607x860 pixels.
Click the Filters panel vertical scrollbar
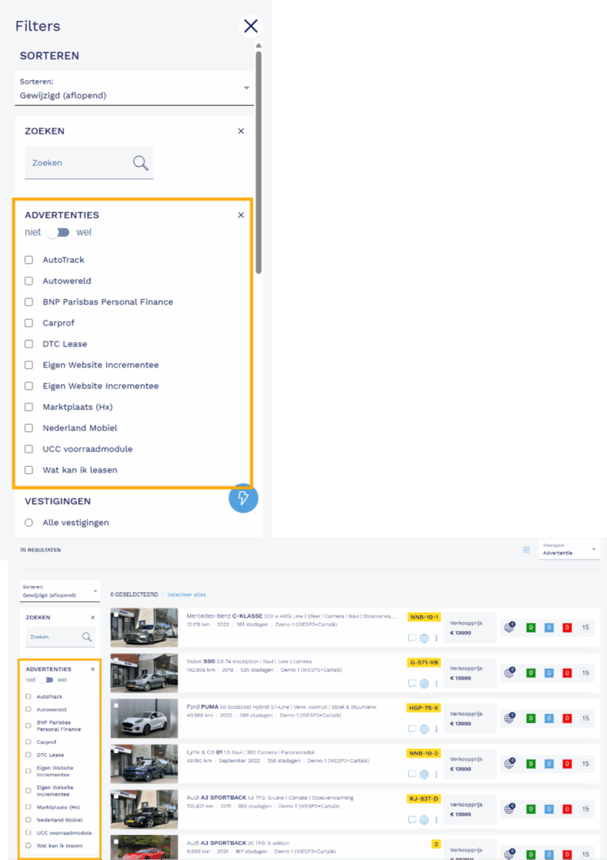click(258, 162)
